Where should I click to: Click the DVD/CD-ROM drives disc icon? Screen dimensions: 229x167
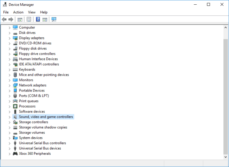(x=15, y=43)
